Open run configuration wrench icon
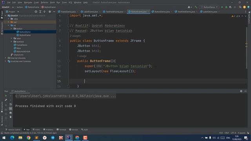 pyautogui.click(x=6, y=100)
